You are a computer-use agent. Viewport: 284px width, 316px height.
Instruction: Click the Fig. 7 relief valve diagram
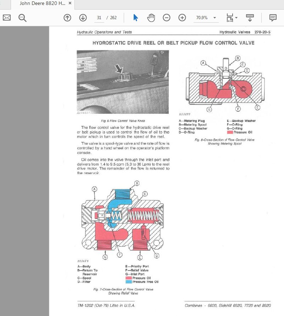point(122,221)
